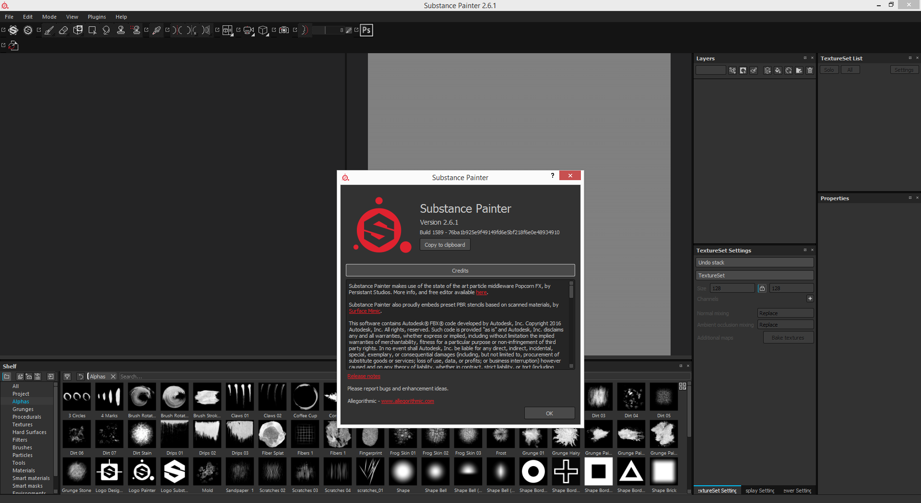Open the View menu
The width and height of the screenshot is (921, 503).
(72, 17)
